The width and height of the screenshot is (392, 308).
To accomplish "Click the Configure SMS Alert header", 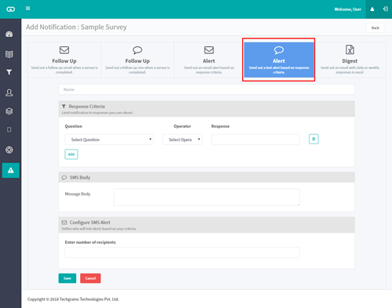I will pyautogui.click(x=206, y=225).
